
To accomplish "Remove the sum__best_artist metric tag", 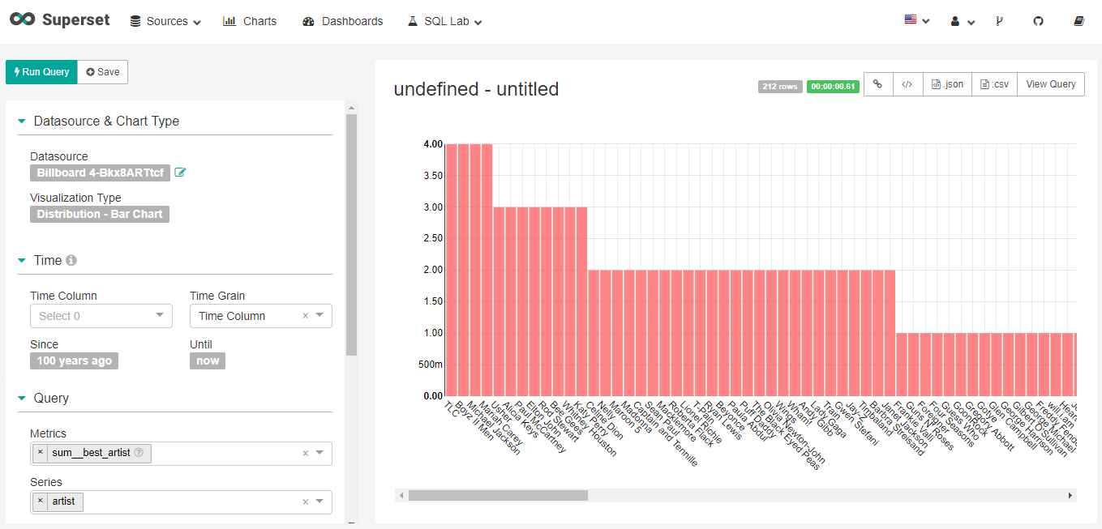I will tap(41, 453).
